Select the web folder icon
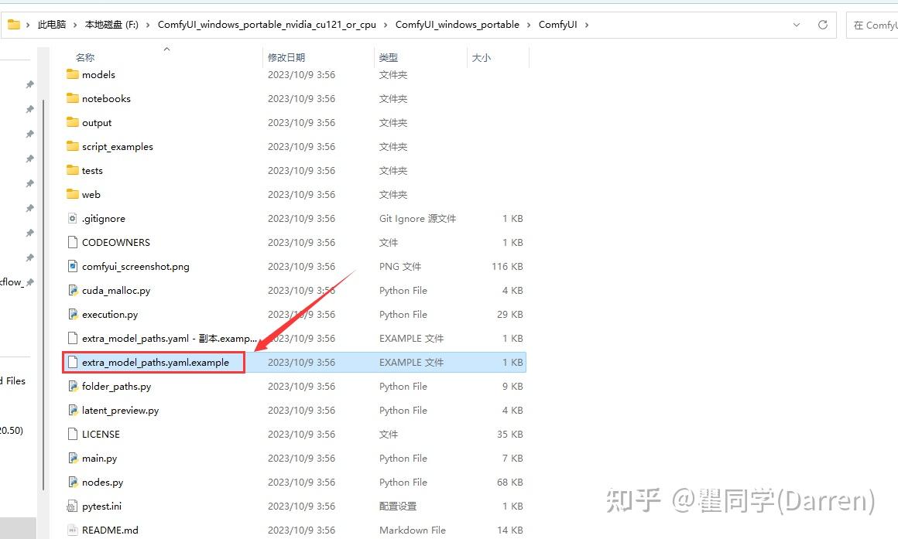This screenshot has width=898, height=539. [x=72, y=195]
